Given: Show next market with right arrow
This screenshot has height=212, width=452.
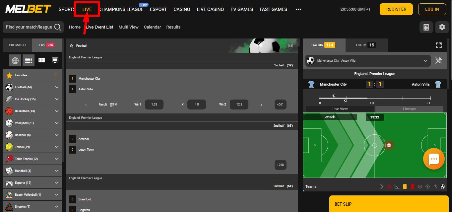Looking at the screenshot, I should coord(261,105).
